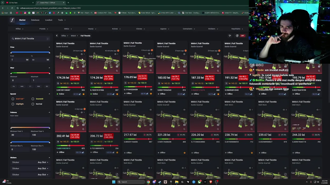Expand the Heavy category dropdown
The image size is (330, 185).
pos(92,29)
